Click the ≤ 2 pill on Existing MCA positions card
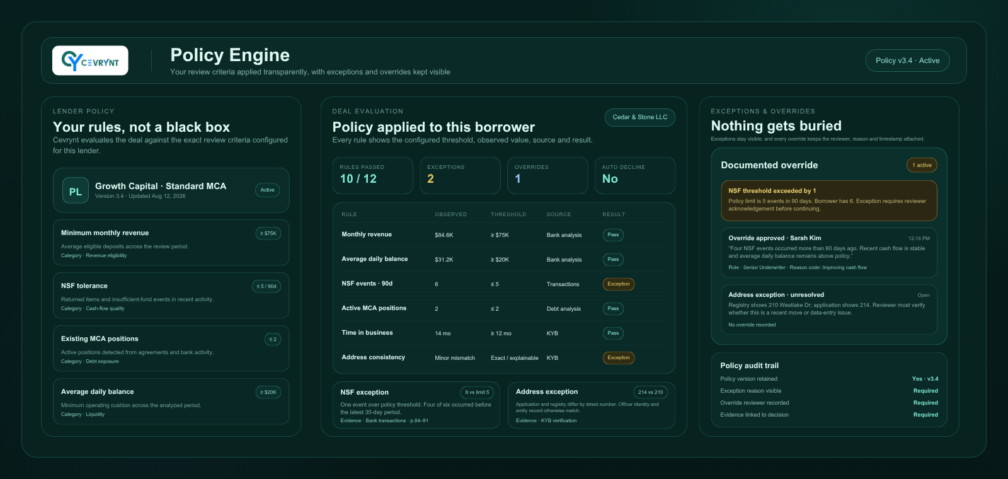Viewport: 1008px width, 479px height. click(x=273, y=339)
